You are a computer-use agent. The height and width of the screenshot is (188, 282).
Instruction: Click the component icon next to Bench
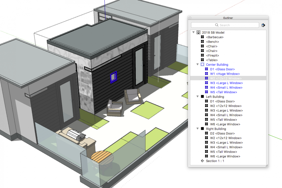pos(202,42)
